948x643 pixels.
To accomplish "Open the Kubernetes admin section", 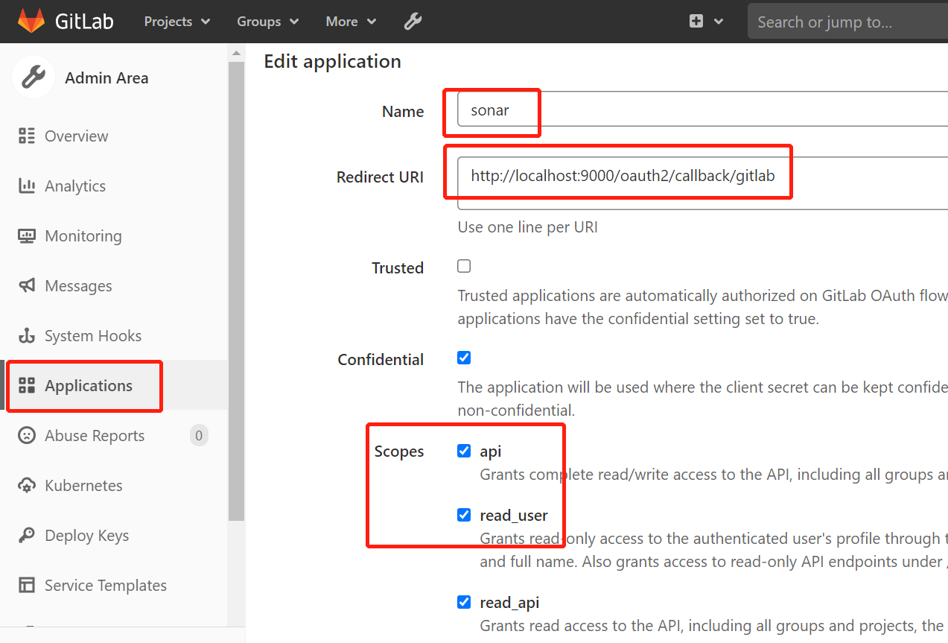I will click(x=83, y=485).
